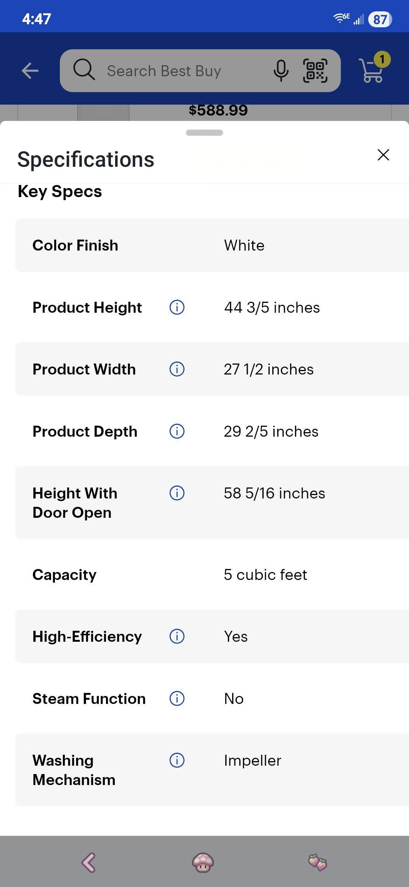Close the Specifications sheet
Screen dimensions: 409x887
point(383,155)
